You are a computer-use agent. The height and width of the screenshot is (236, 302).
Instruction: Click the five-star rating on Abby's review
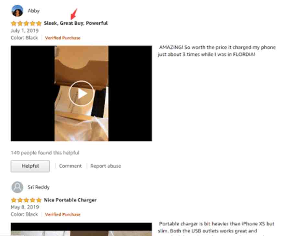click(x=26, y=24)
